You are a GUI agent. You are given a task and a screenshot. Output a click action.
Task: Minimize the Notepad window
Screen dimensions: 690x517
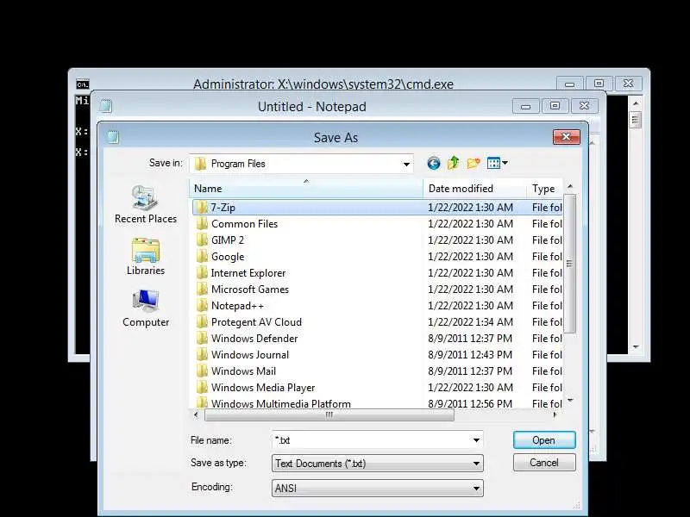(x=526, y=106)
